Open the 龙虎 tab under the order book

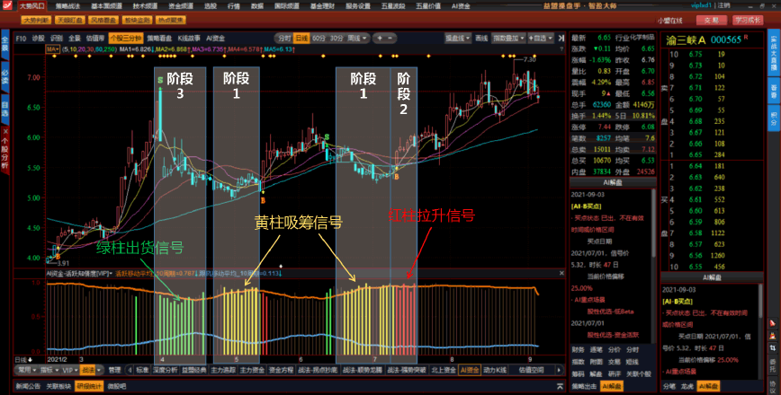click(687, 386)
